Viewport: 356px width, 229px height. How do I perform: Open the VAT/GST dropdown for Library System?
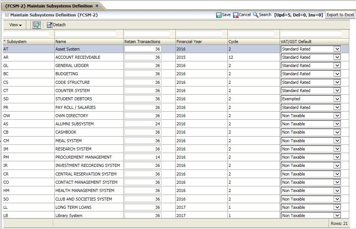337,216
